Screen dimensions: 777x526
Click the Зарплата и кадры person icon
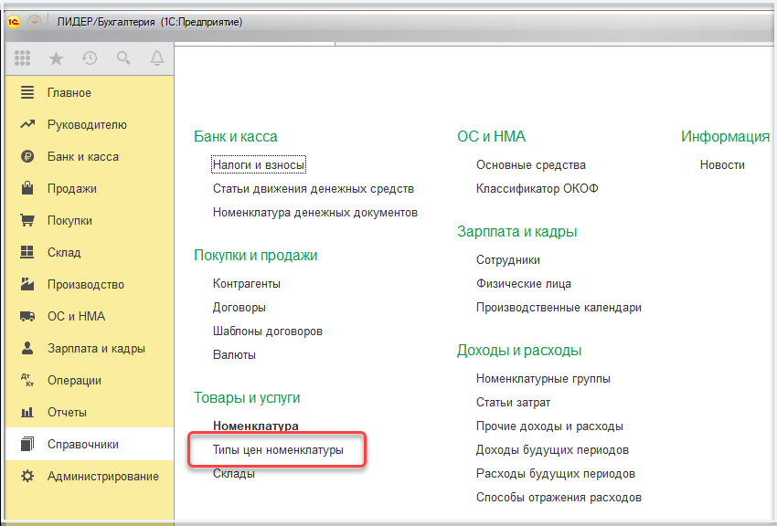click(27, 348)
